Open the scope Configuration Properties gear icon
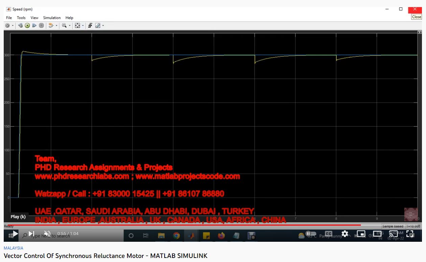Viewport: 426px width, 262px height. tap(7, 26)
